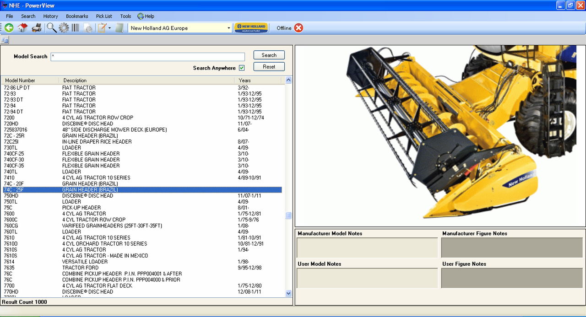Select model row 730TL
This screenshot has width=586, height=317.
tap(141, 148)
